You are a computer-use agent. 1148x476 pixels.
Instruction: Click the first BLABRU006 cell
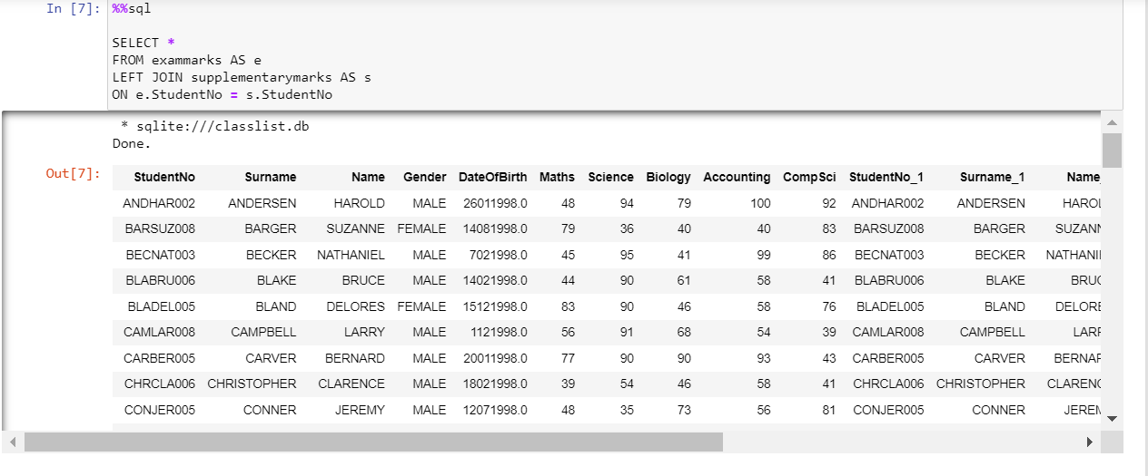pyautogui.click(x=161, y=280)
